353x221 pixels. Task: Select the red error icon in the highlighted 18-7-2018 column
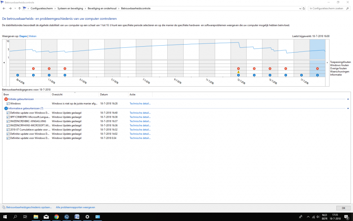coord(317,69)
